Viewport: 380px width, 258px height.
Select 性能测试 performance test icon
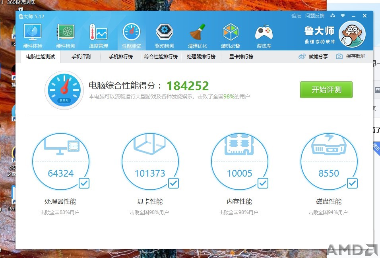pos(132,36)
